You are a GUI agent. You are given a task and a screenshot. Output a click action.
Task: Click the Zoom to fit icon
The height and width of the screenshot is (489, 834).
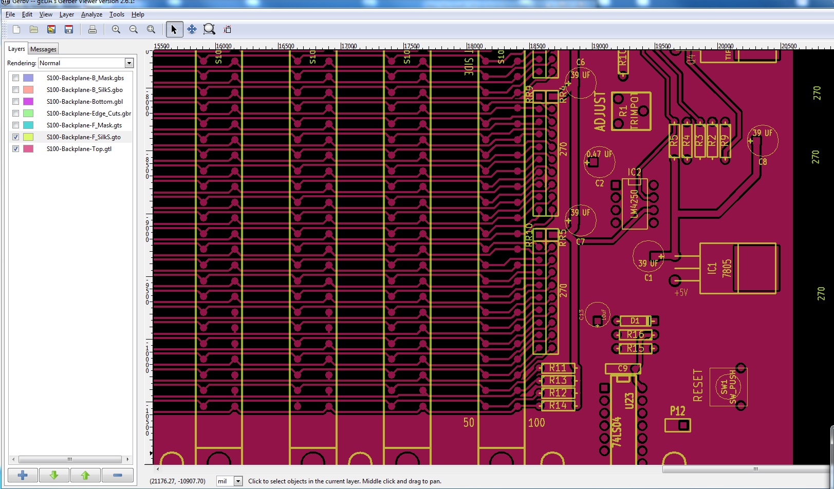coord(151,29)
